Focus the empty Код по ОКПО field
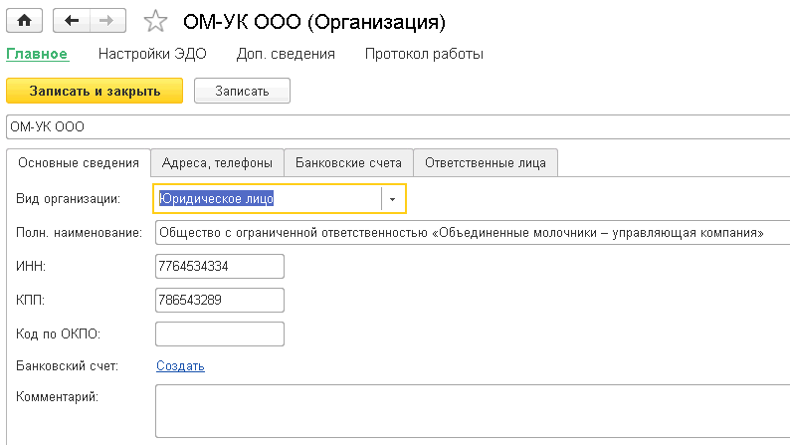 point(220,334)
